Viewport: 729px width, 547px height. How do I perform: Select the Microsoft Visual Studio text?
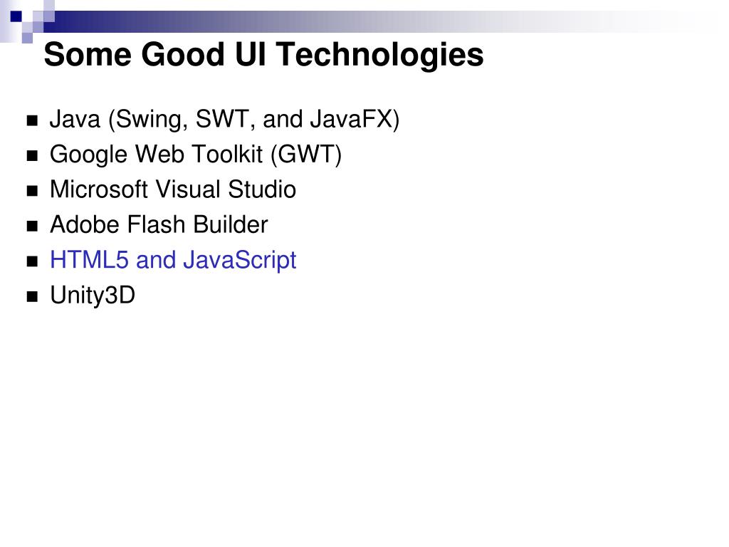click(x=173, y=189)
